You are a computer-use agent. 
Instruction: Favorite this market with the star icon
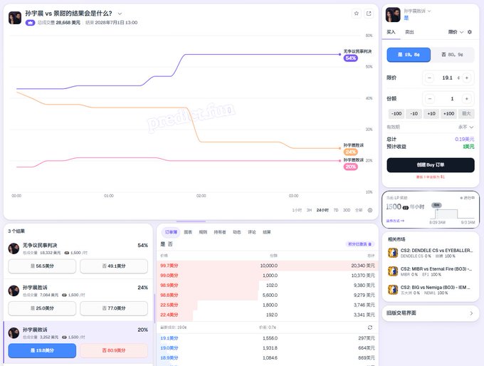pos(357,14)
